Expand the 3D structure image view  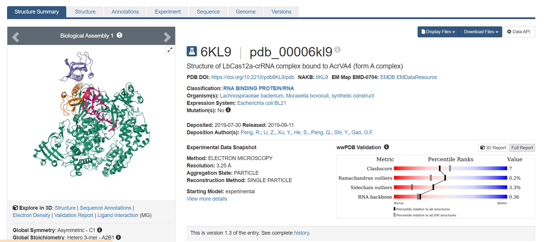[x=170, y=50]
